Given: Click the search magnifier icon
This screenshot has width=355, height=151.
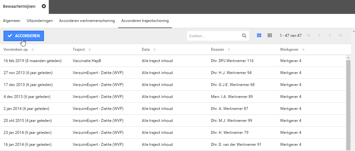Looking at the screenshot, I should pos(244,36).
